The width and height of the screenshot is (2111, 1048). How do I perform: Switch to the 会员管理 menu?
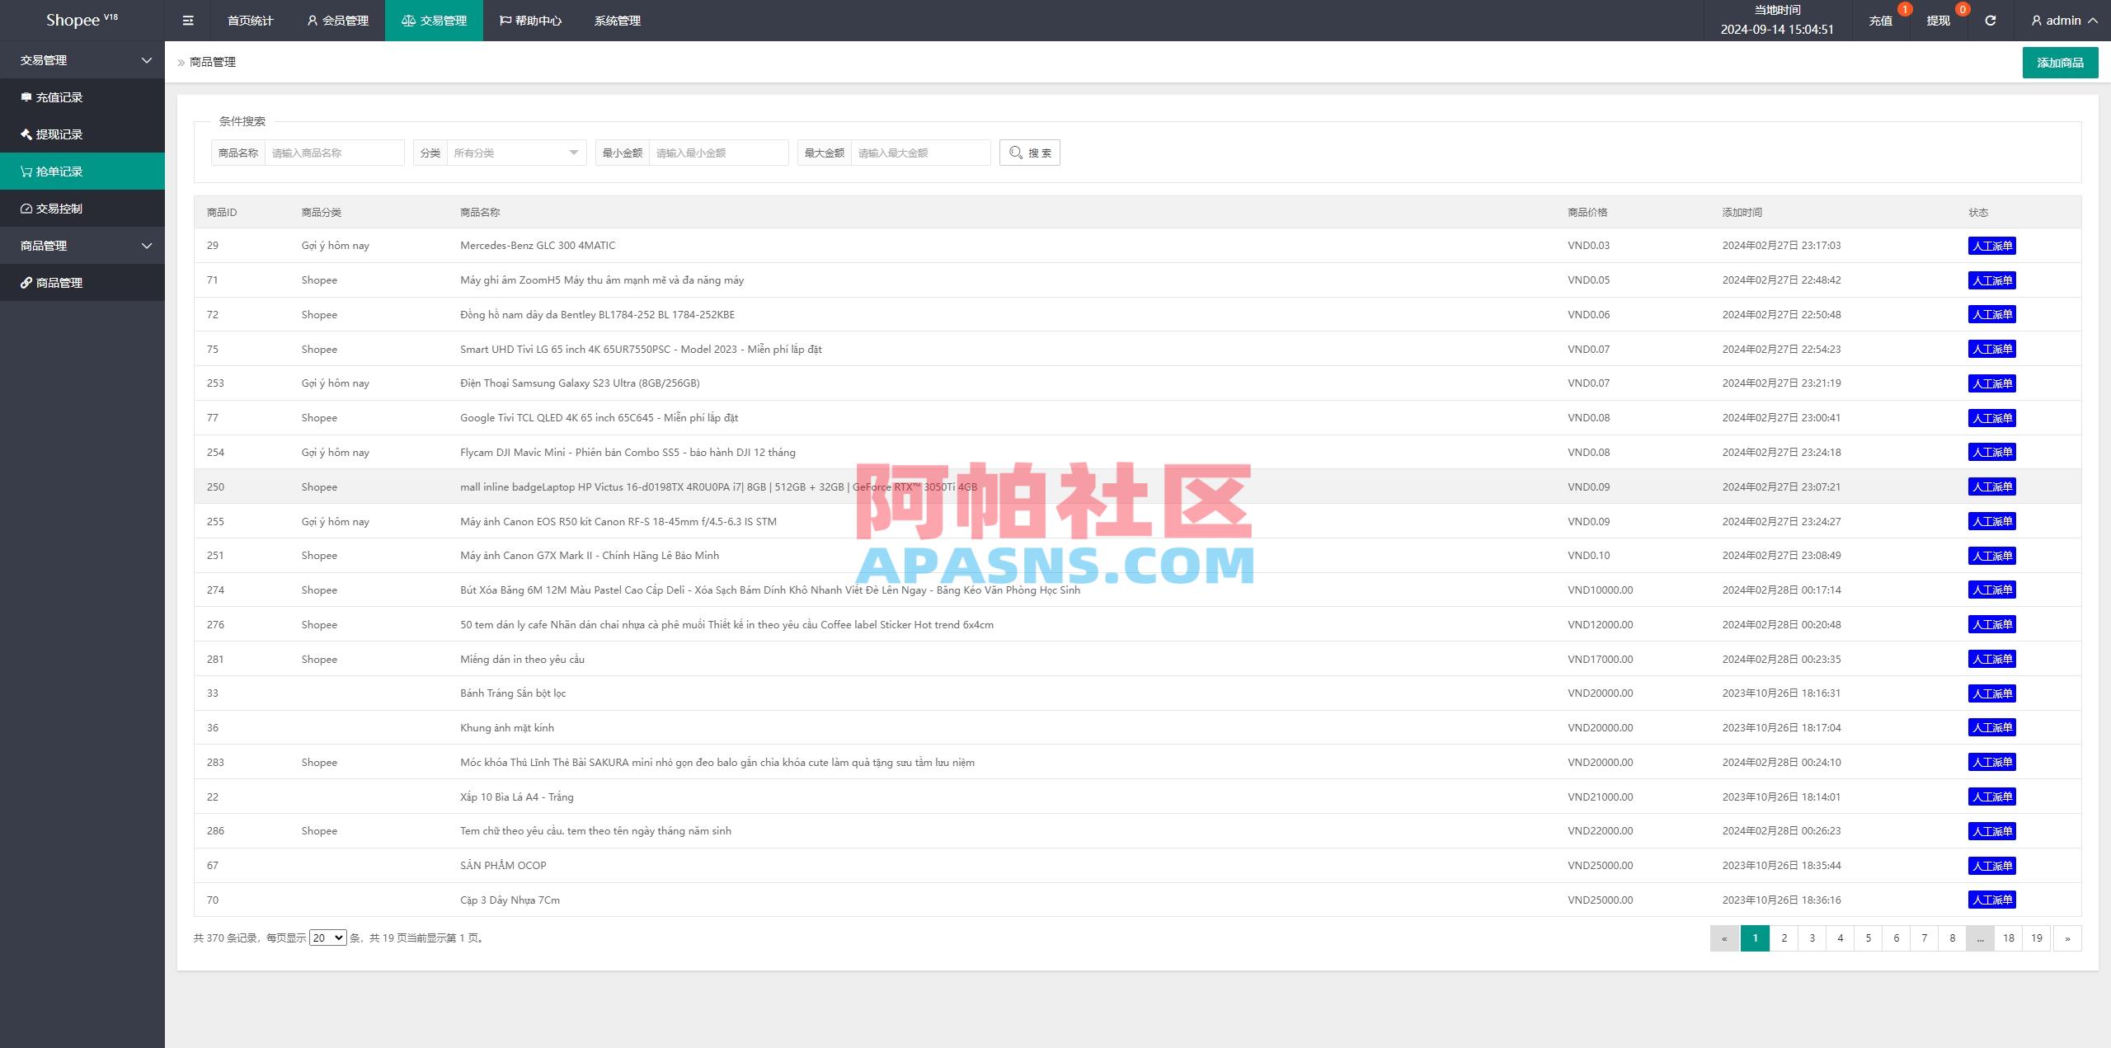(337, 20)
